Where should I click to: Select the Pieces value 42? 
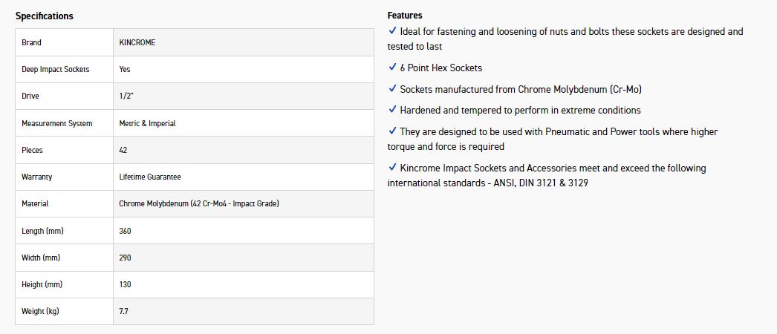point(123,150)
